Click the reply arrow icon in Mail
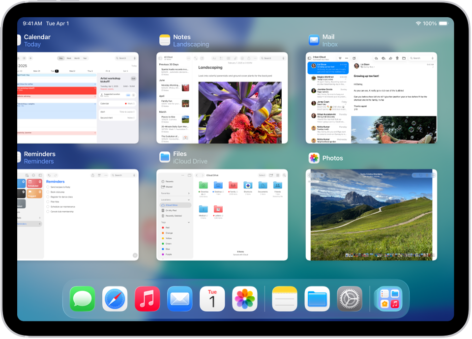Image resolution: width=472 pixels, height=339 pixels. (376, 58)
